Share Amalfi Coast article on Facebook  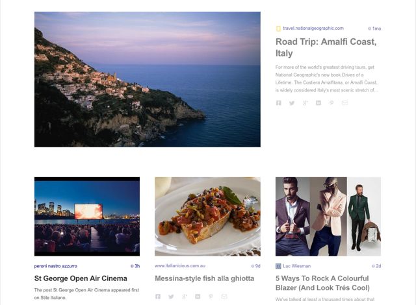(278, 103)
